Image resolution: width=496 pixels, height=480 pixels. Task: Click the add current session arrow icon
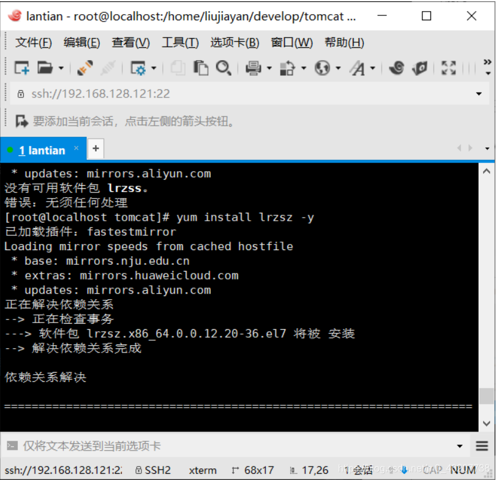coord(22,121)
